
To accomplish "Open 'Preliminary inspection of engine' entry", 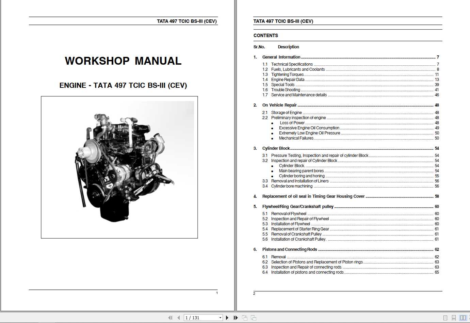I will coord(351,118).
